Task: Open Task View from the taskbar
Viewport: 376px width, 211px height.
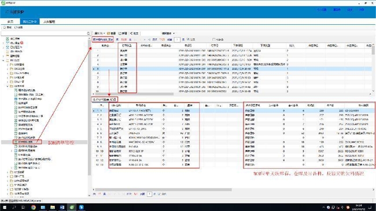Action: 23,207
